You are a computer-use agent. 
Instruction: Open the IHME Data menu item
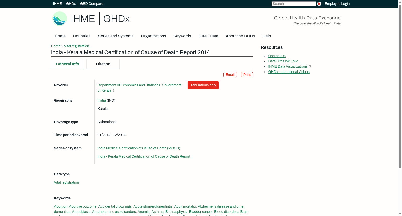pyautogui.click(x=208, y=36)
